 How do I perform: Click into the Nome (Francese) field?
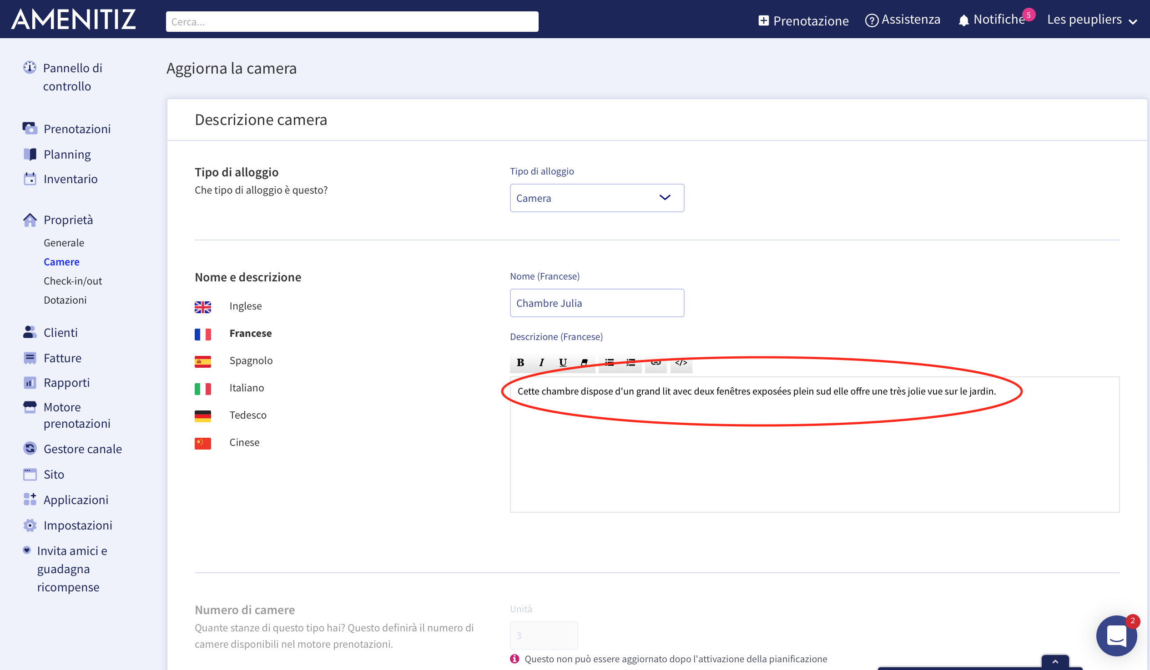tap(596, 303)
